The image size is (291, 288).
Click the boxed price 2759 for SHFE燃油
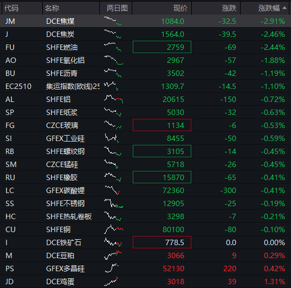(162, 47)
